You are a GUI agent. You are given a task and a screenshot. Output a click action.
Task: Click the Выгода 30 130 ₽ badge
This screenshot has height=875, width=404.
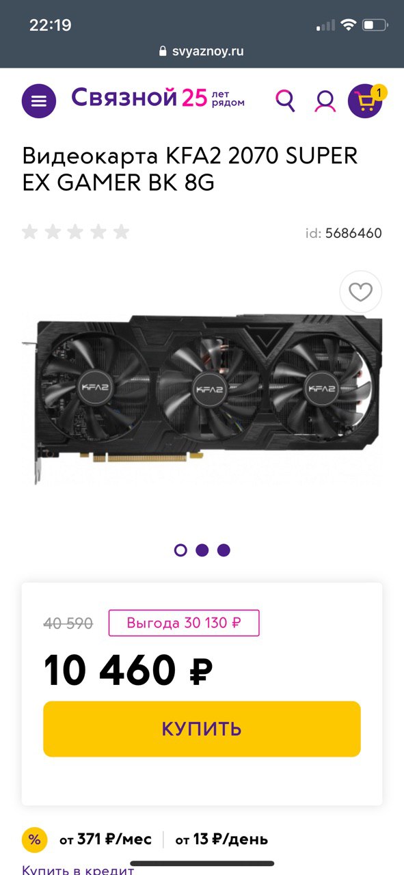click(x=183, y=623)
